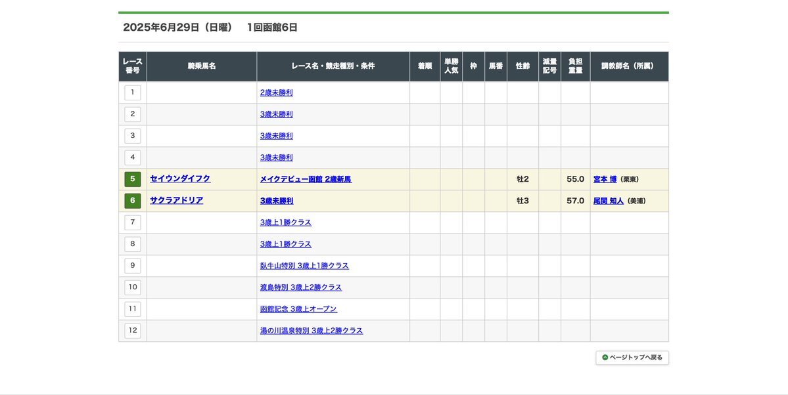Click the レース名・競走種別・条件 column header

point(333,66)
